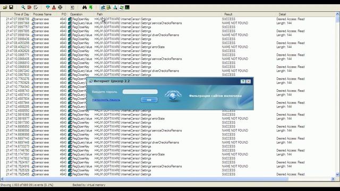Click the 'Фильтрация сайтов включена' status text in the dialog
This screenshot has height=191, width=340.
pos(215,95)
